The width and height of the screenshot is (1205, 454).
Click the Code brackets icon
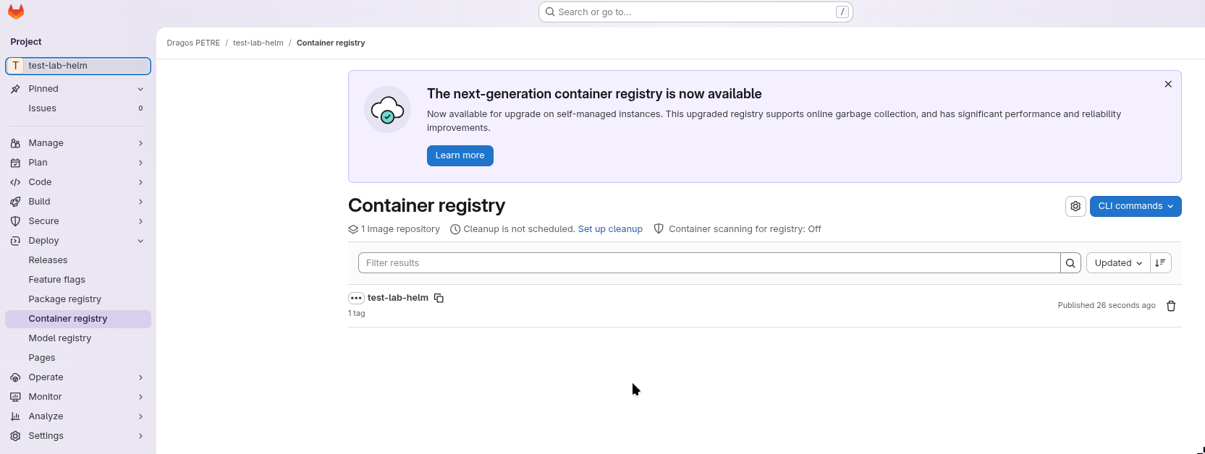click(15, 182)
